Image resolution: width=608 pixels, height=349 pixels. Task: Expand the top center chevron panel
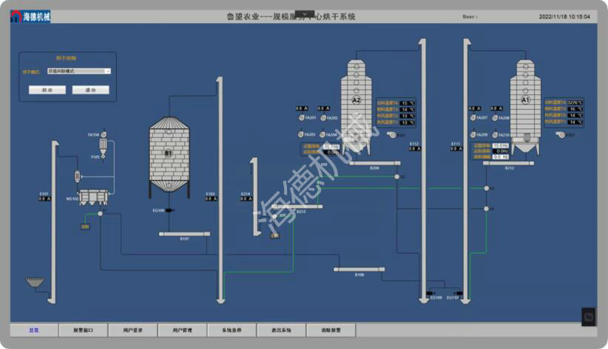coord(304,13)
